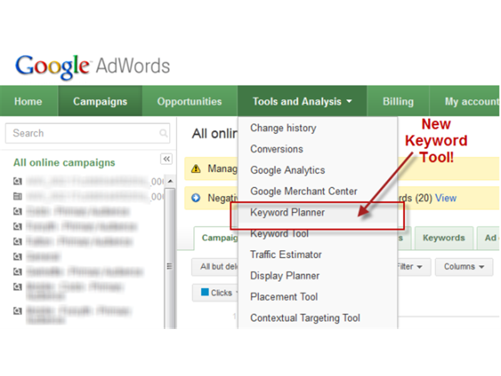Click the View link in notification

point(446,198)
